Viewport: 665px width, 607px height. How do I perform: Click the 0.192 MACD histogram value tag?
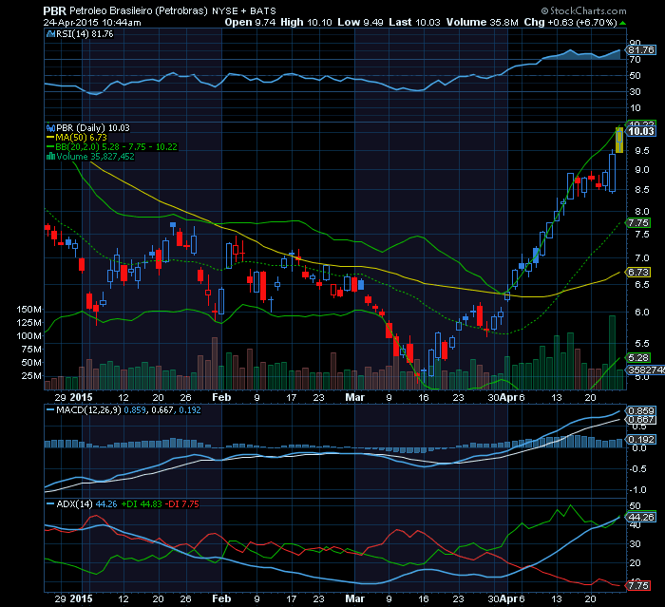tap(641, 440)
